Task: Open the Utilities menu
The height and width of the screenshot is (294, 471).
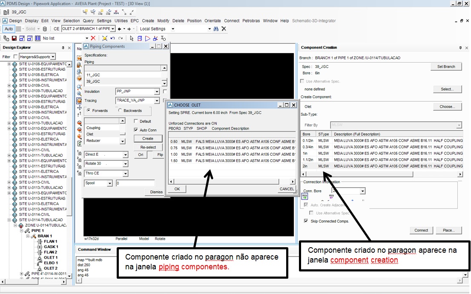Action: 121,21
